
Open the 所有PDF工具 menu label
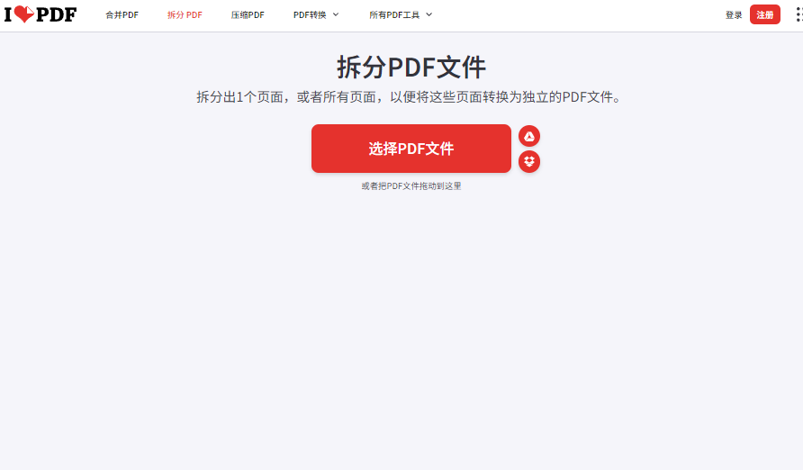tap(394, 14)
